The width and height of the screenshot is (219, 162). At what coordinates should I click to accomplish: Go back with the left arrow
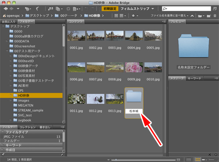(6, 9)
